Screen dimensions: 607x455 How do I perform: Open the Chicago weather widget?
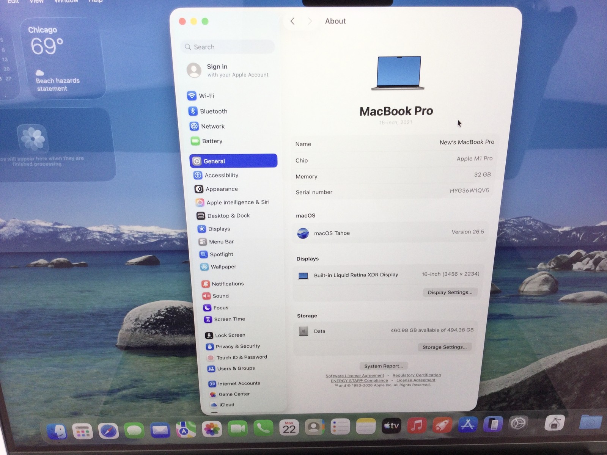pos(63,59)
